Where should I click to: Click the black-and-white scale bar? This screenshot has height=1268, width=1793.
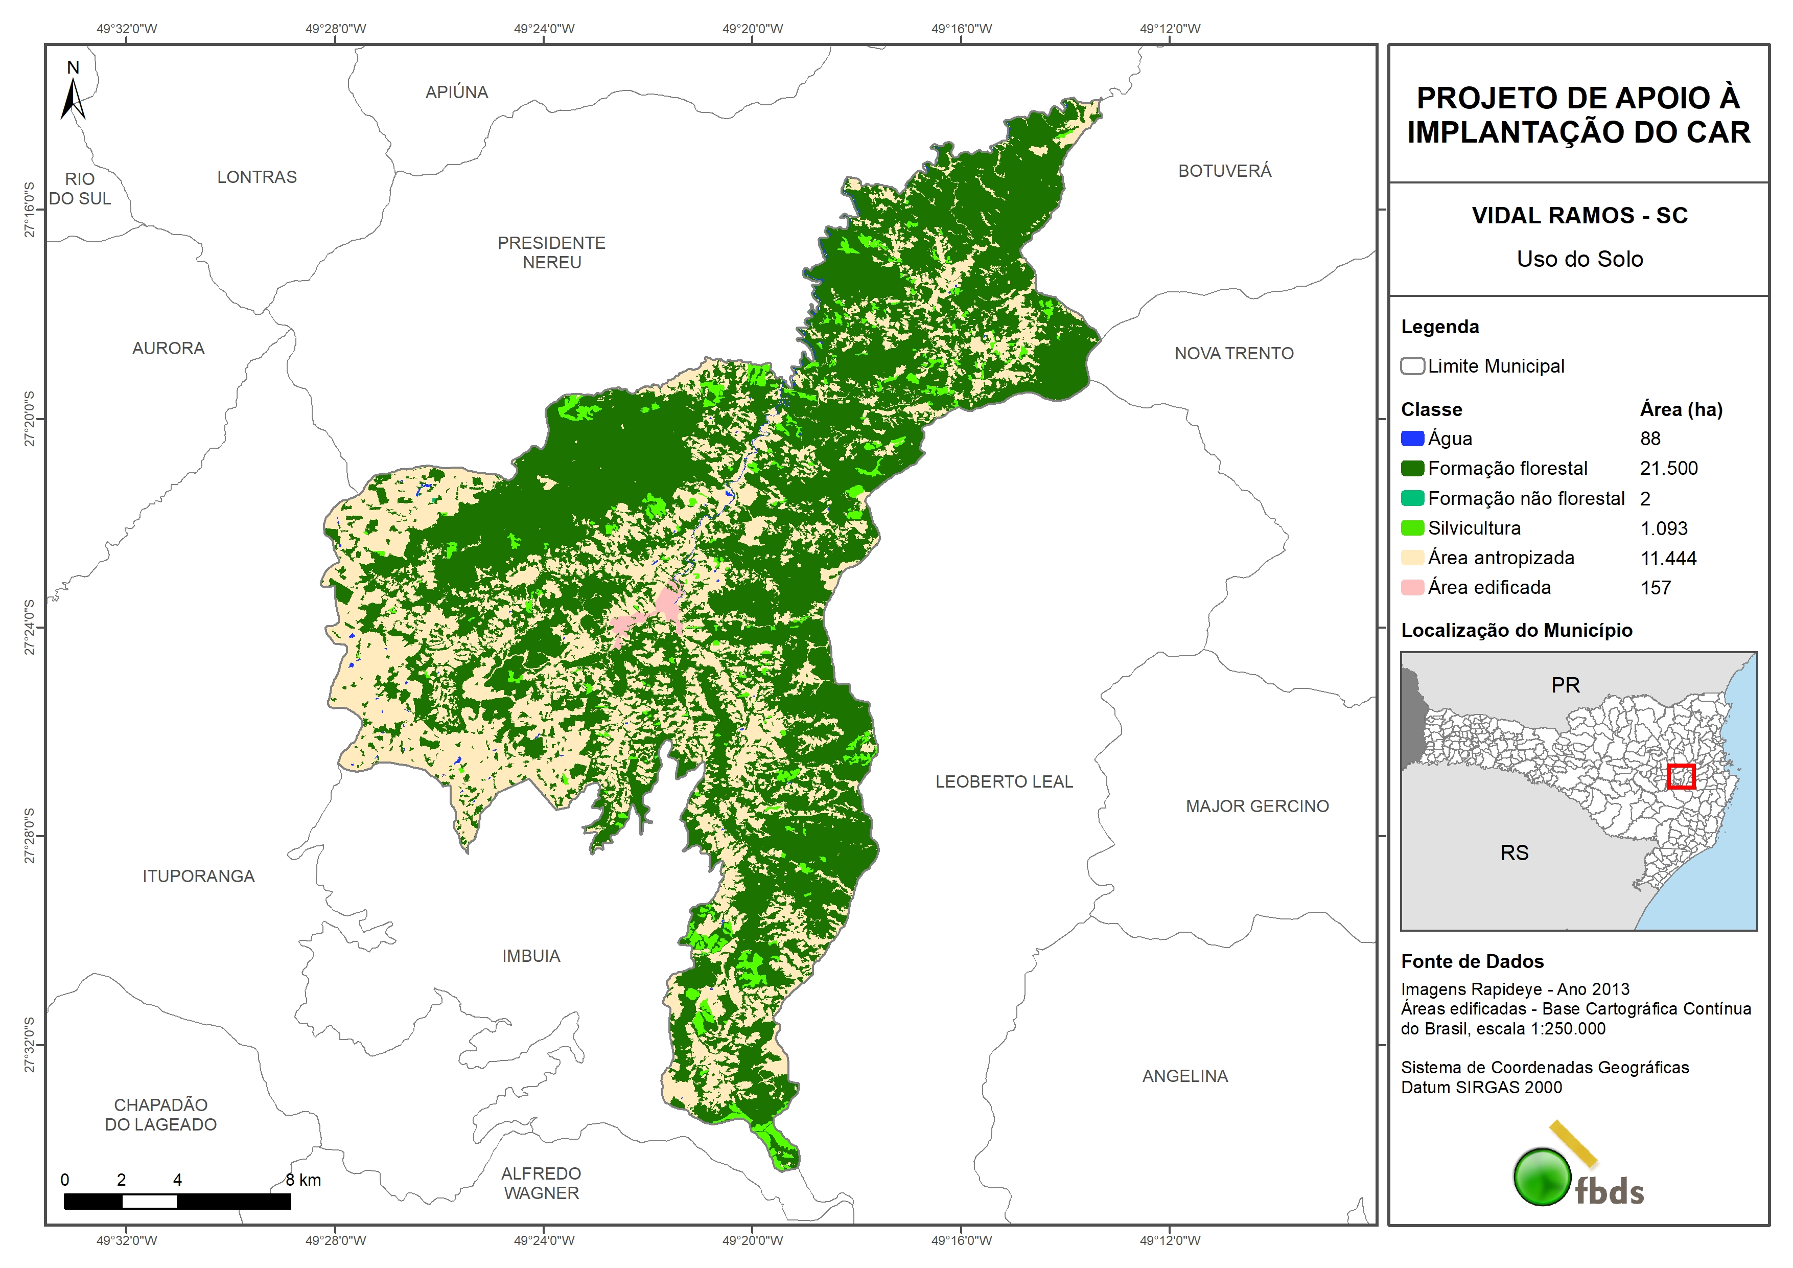tap(177, 1202)
